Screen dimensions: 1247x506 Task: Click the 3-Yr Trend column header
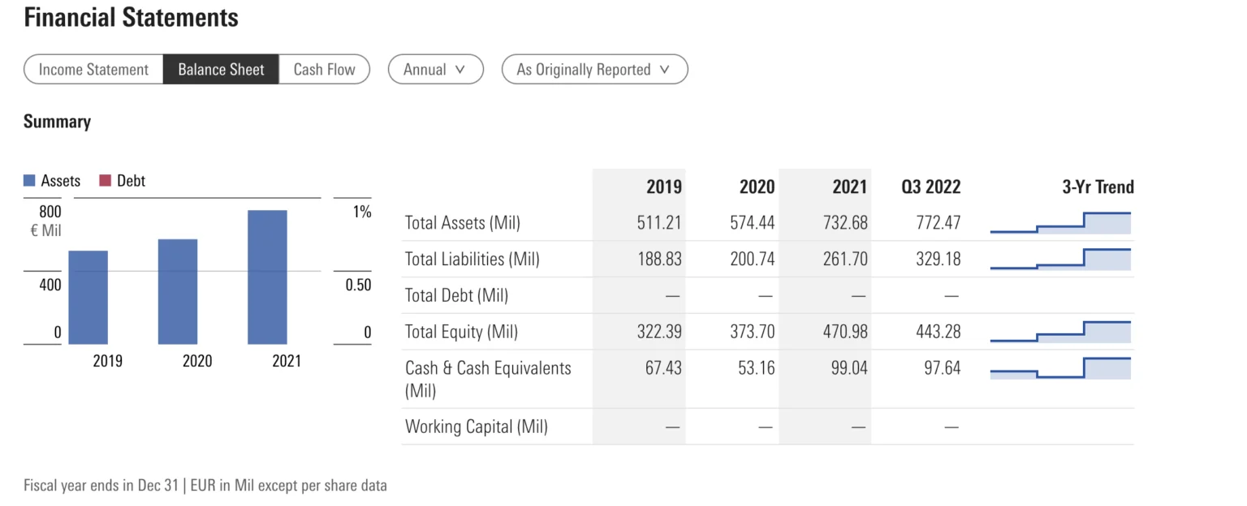tap(1098, 187)
